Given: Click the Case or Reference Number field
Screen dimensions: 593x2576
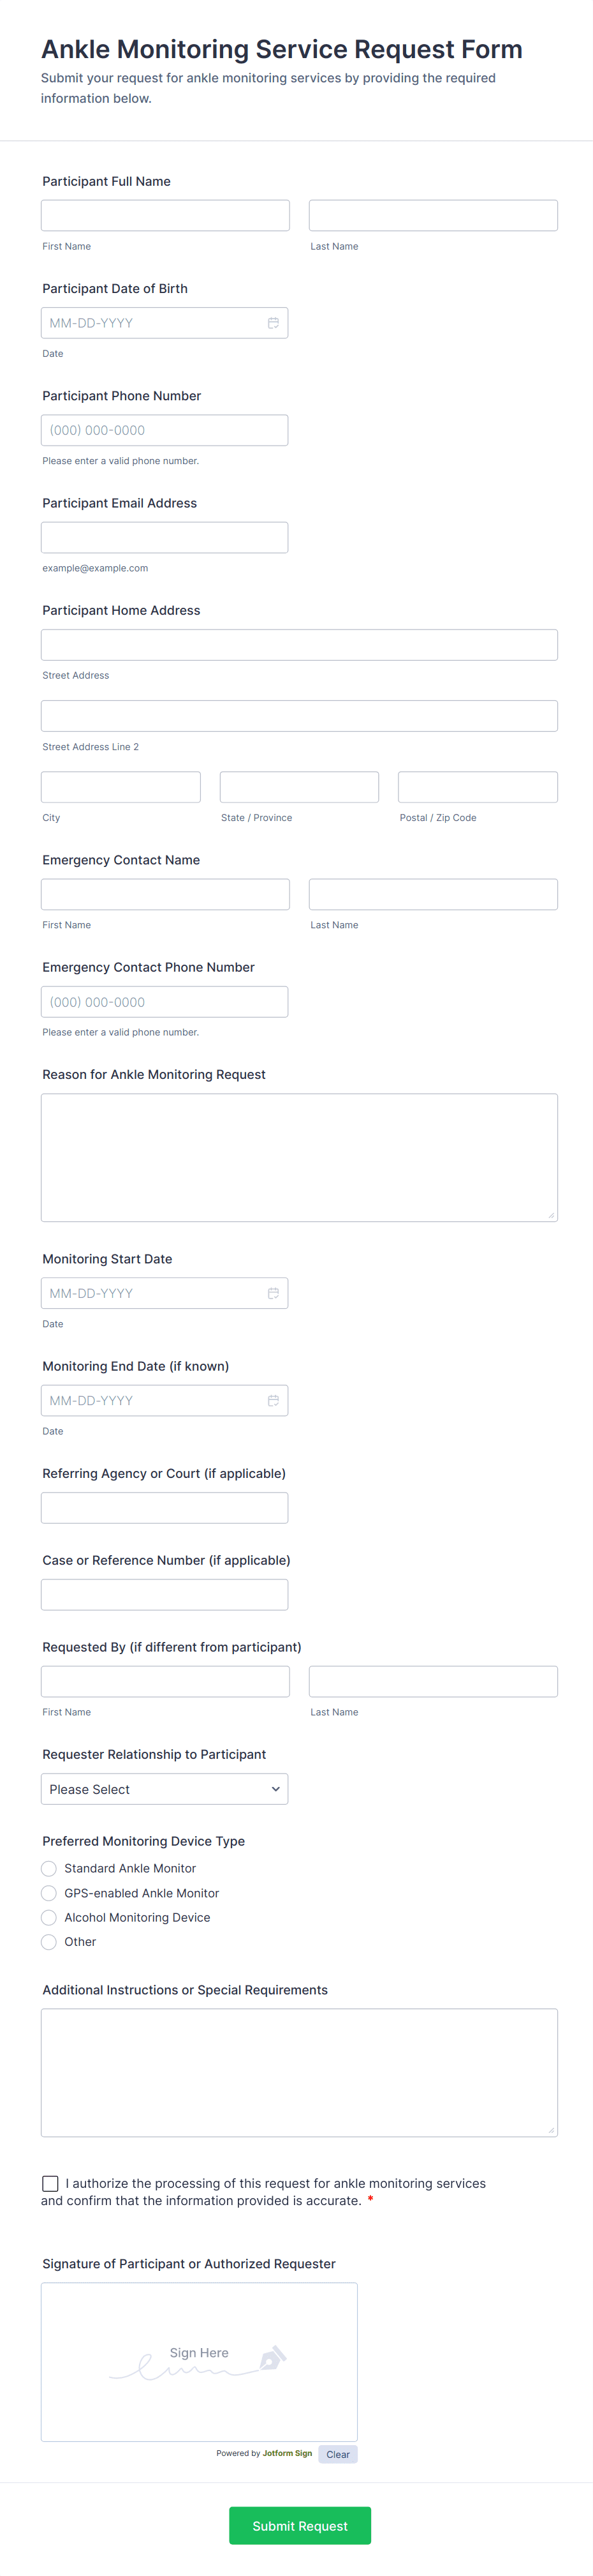Looking at the screenshot, I should [x=165, y=1594].
